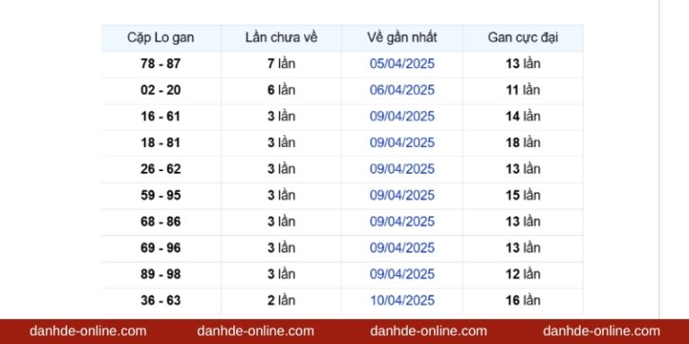Click the '3 lần' cell in row 16 - 61
Screen dimensions: 689x344
pyautogui.click(x=281, y=116)
